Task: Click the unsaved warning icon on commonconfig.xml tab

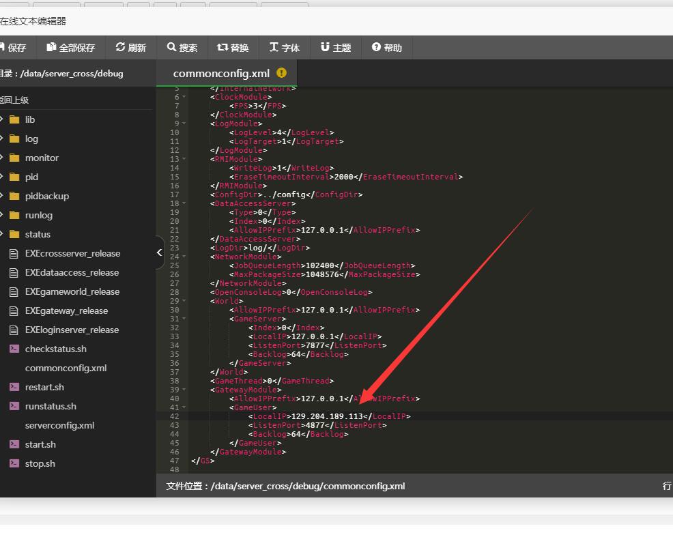Action: coord(282,73)
